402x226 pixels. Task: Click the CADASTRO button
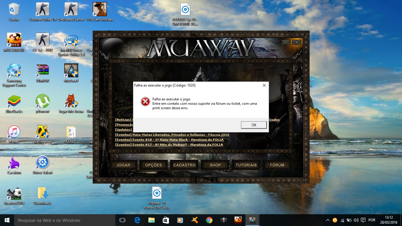[x=184, y=165]
